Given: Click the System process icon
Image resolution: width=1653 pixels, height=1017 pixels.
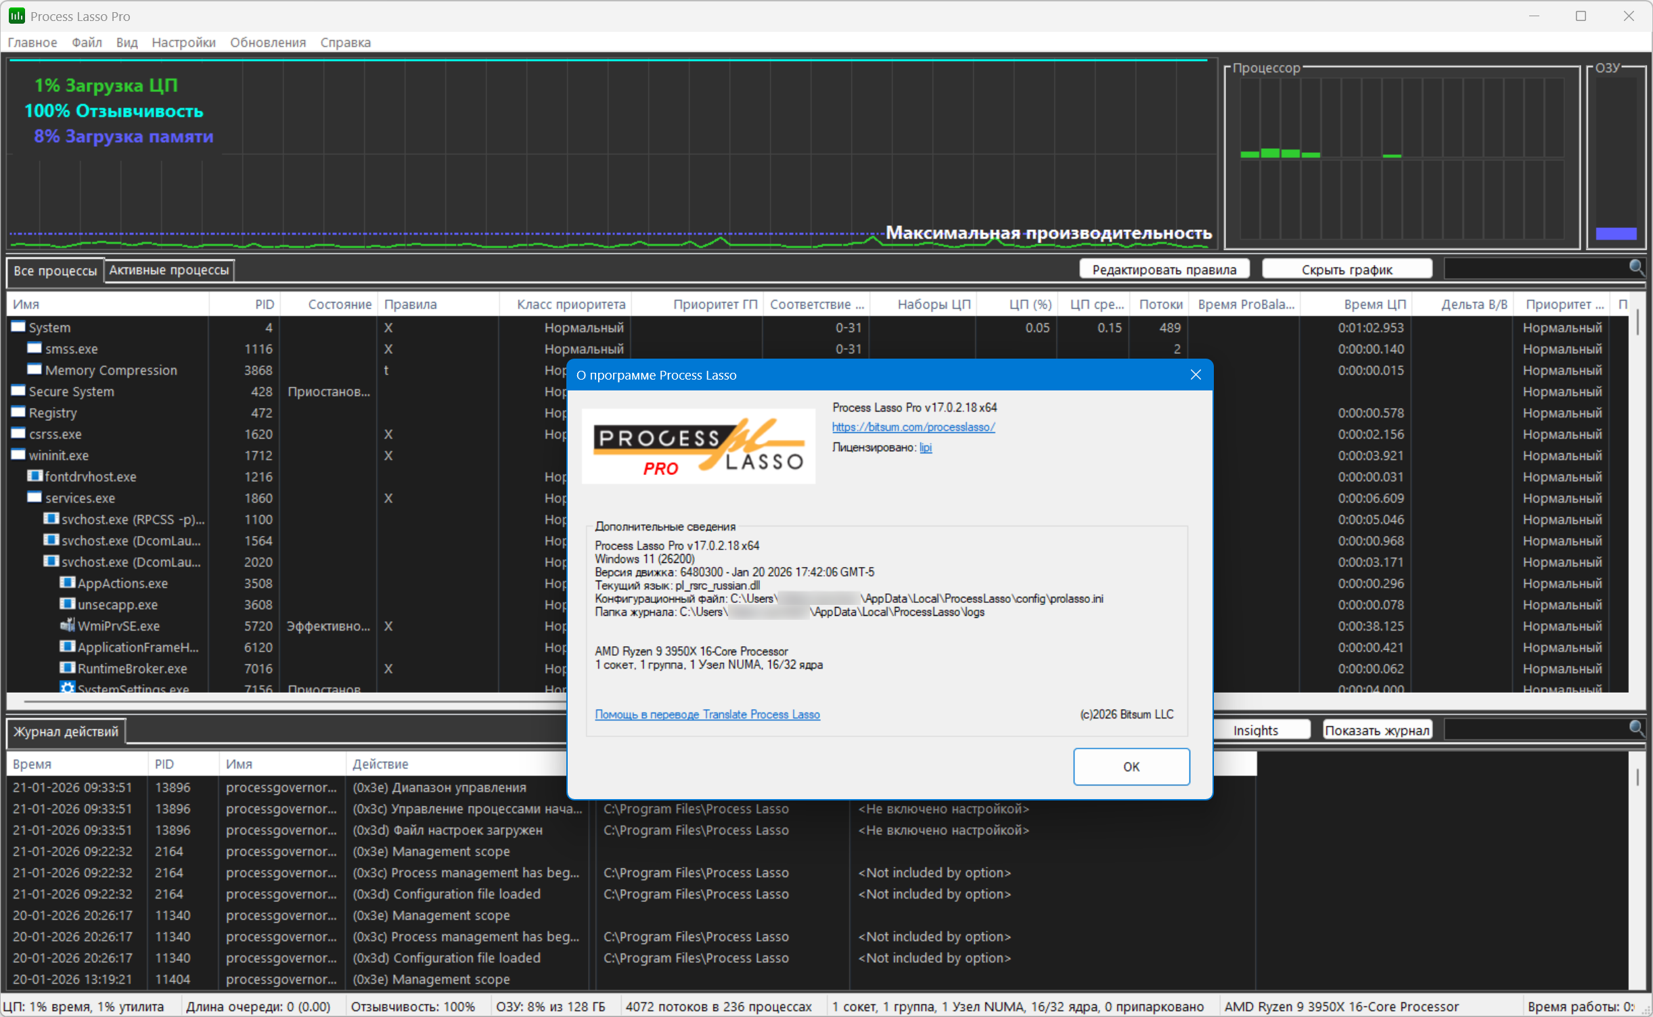Looking at the screenshot, I should pos(18,327).
